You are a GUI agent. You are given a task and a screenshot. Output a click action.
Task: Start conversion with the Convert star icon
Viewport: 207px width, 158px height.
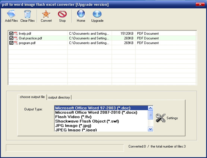(46, 14)
